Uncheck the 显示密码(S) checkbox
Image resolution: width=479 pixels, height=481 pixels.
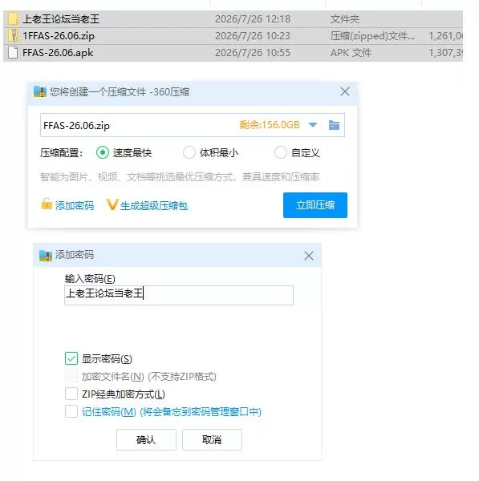(71, 358)
